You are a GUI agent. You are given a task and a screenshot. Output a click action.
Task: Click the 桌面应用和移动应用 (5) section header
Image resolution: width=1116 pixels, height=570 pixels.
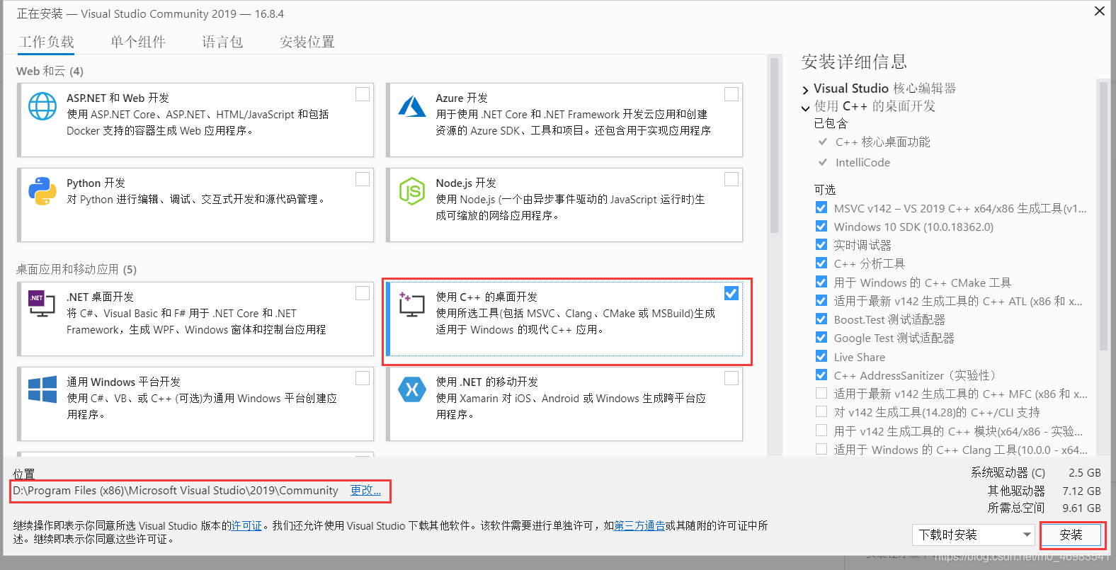pos(76,269)
